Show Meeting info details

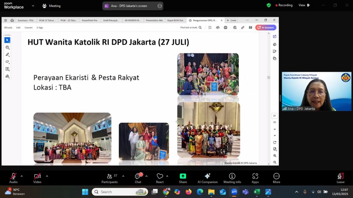(x=232, y=178)
